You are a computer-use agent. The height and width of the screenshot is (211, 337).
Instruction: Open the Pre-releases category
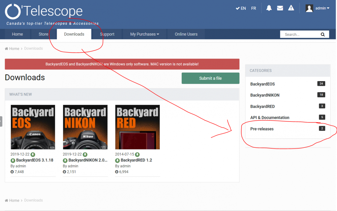point(262,129)
